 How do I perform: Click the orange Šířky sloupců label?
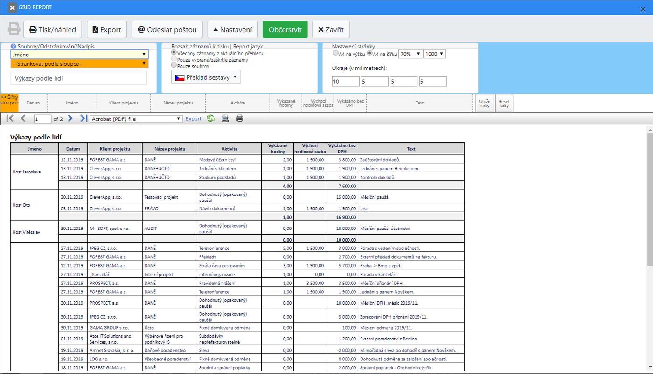coord(9,103)
